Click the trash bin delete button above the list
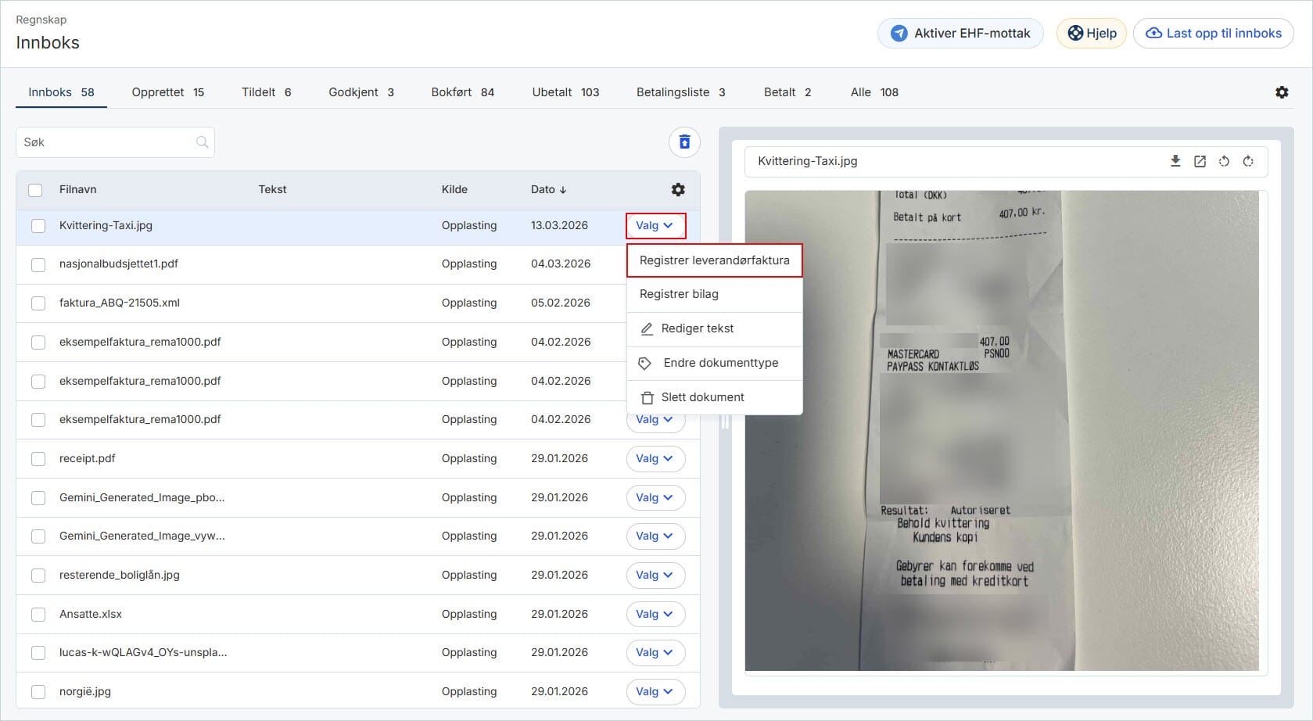The height and width of the screenshot is (721, 1313). [x=684, y=142]
